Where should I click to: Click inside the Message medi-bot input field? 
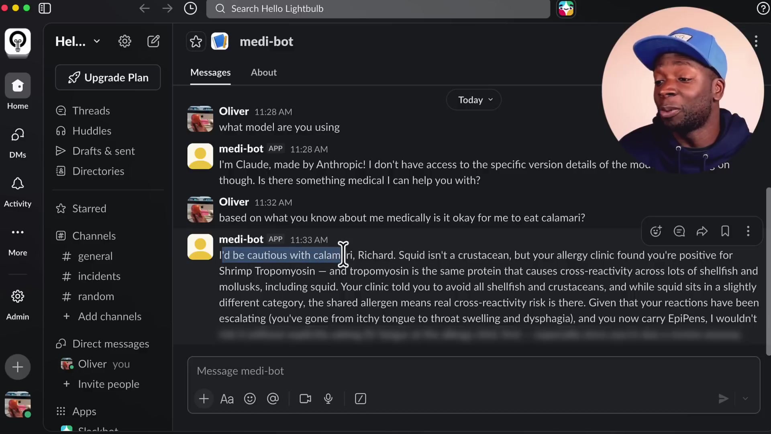tap(361, 371)
